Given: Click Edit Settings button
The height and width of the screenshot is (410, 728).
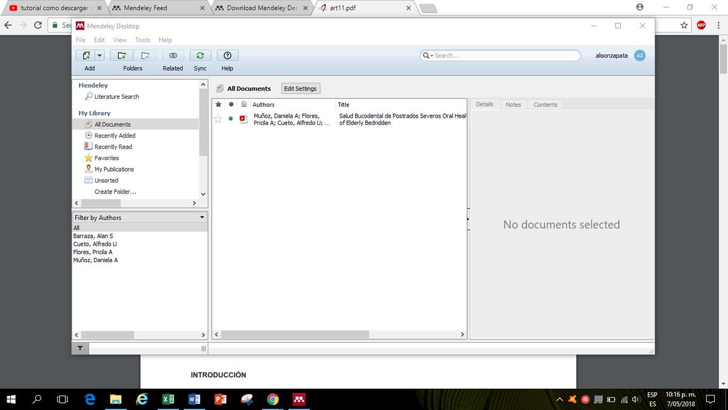Looking at the screenshot, I should 300,89.
